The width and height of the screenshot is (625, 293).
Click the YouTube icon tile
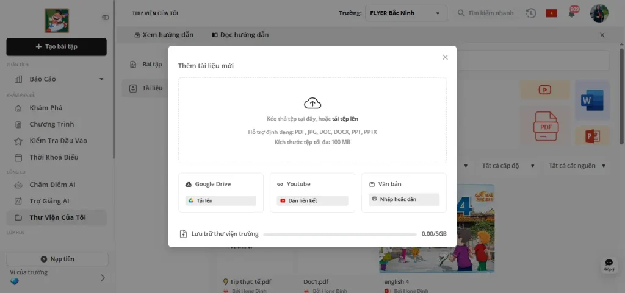tap(544, 90)
